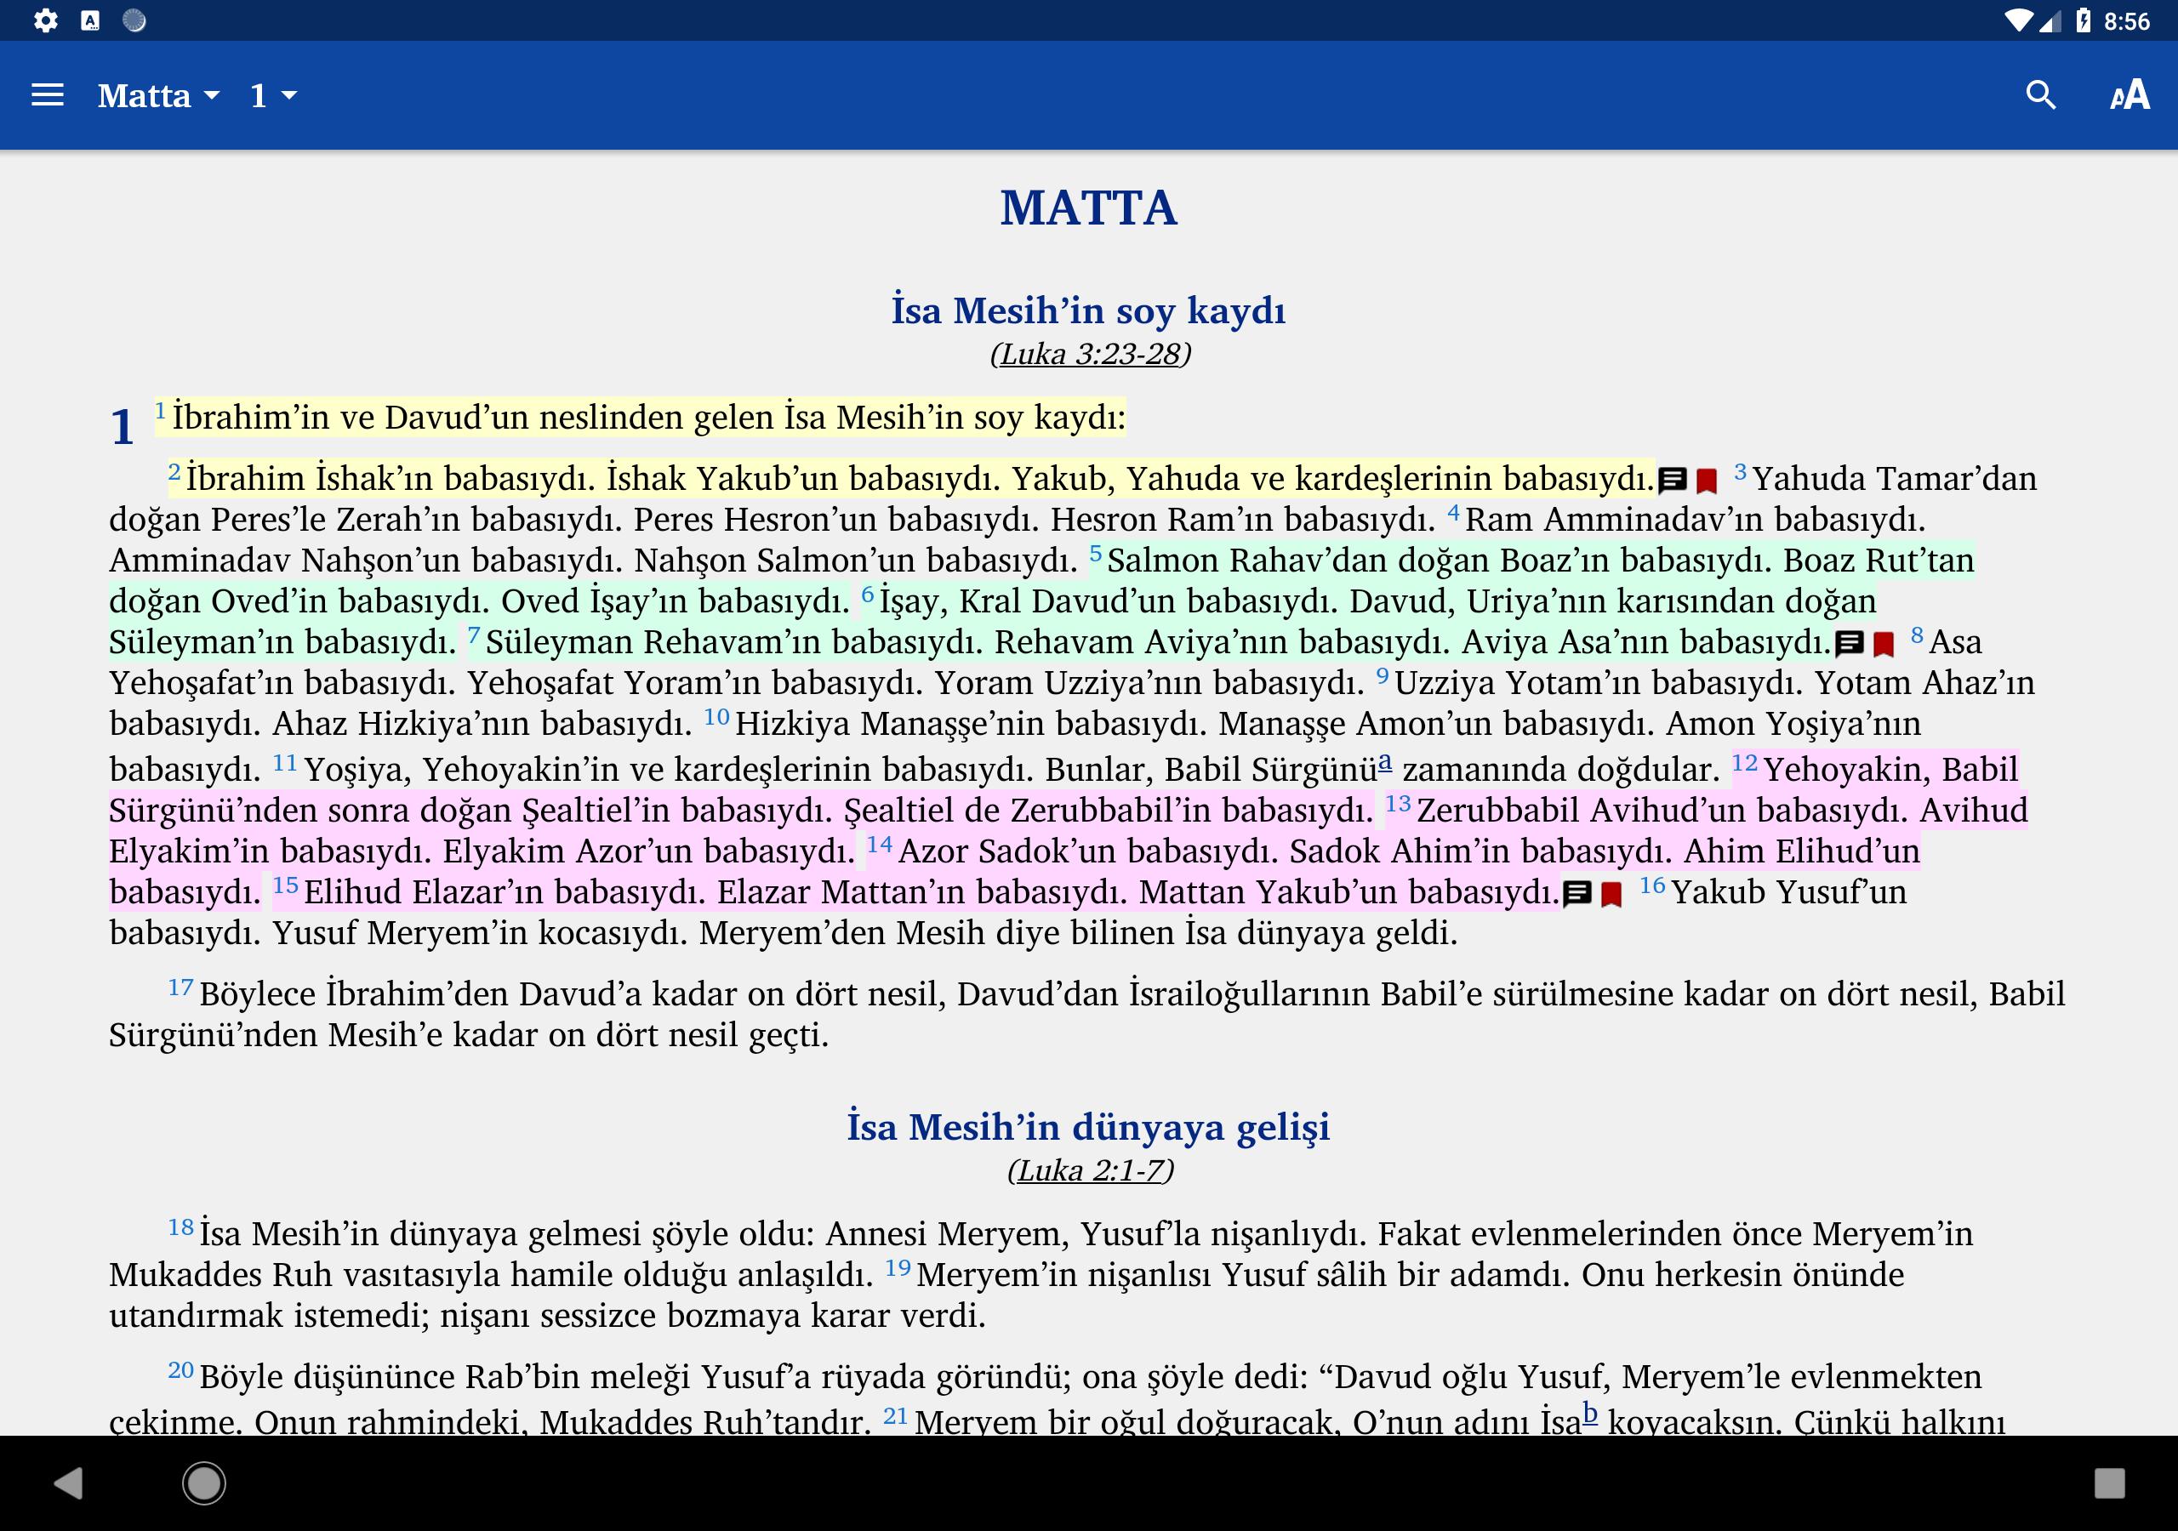Screen dimensions: 2178x1531
Task: Select verse number 18 before İsa Mesih'in dünyaya gelmesi
Action: click(180, 1227)
